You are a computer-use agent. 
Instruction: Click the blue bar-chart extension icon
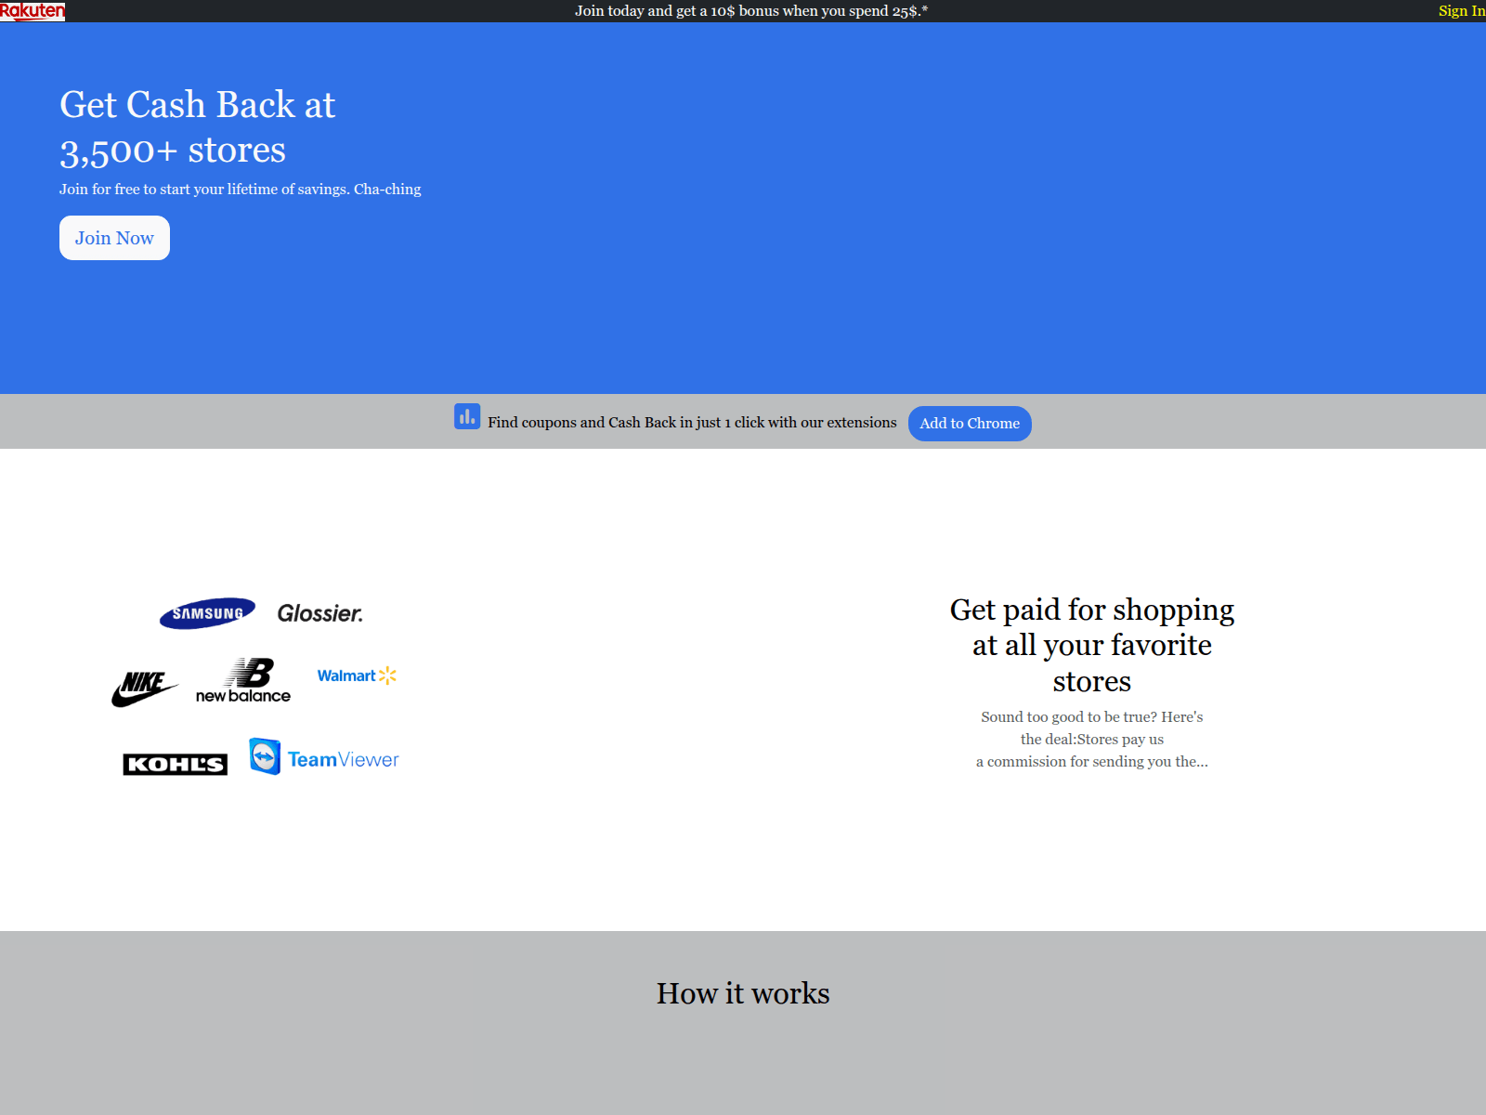(x=467, y=416)
